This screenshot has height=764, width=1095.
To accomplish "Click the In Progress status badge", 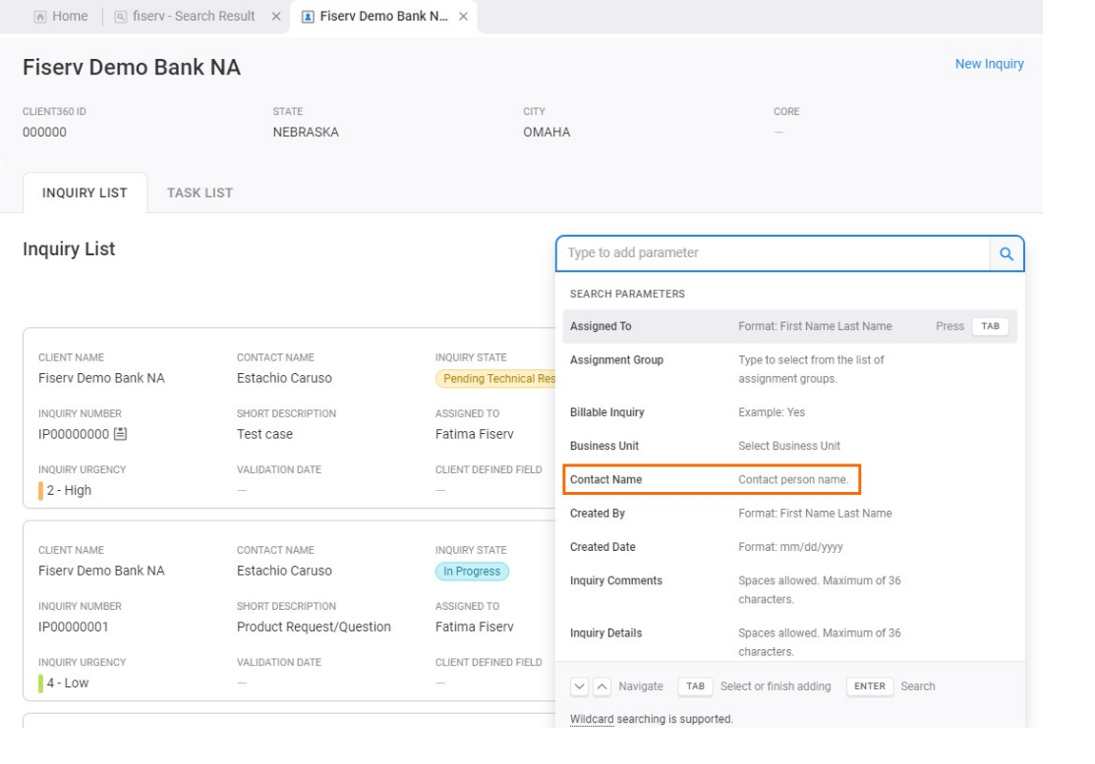I will click(472, 572).
